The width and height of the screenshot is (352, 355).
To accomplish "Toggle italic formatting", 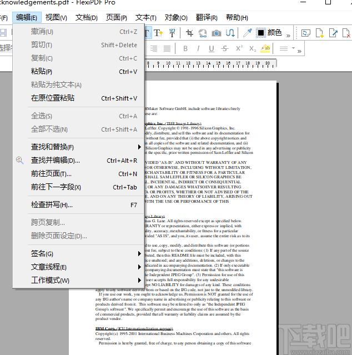I will tap(198, 48).
